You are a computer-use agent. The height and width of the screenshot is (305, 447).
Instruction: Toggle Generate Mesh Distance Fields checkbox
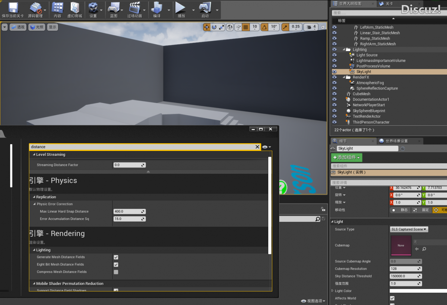point(116,257)
